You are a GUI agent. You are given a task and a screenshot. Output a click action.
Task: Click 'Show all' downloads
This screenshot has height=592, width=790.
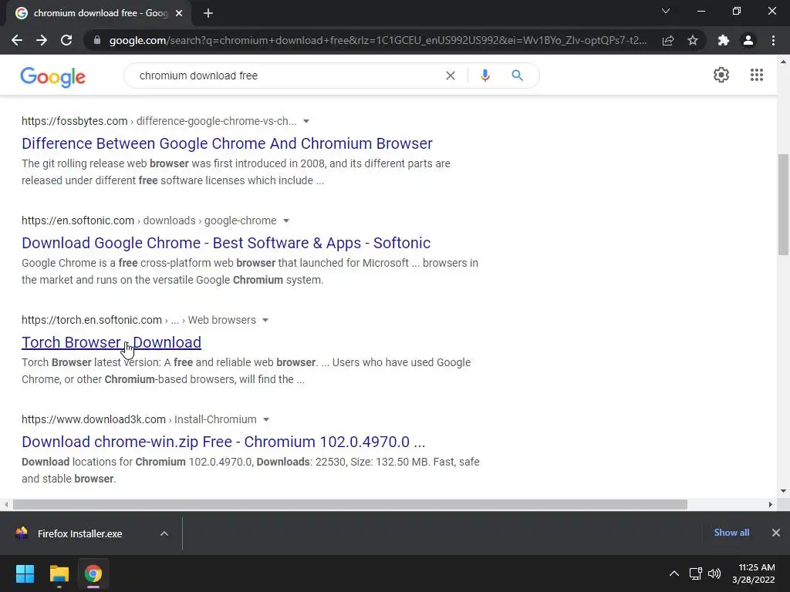click(x=731, y=533)
